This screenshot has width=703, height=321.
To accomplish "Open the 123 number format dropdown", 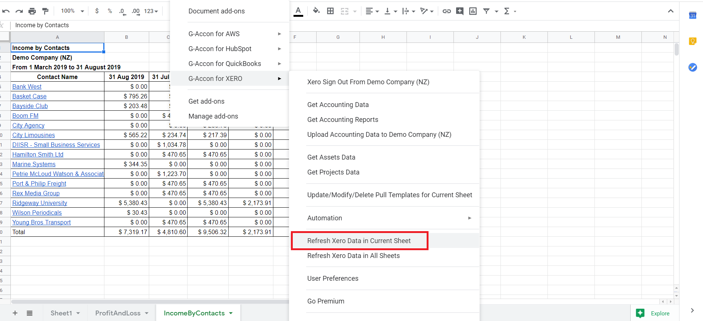I will [x=151, y=11].
